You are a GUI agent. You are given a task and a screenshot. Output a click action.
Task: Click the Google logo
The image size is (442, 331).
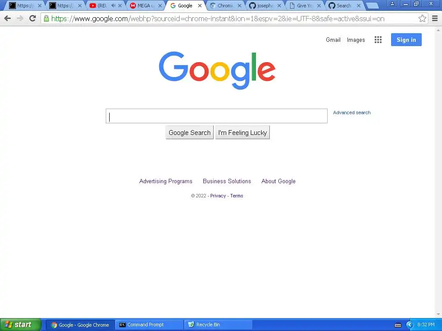(x=217, y=70)
